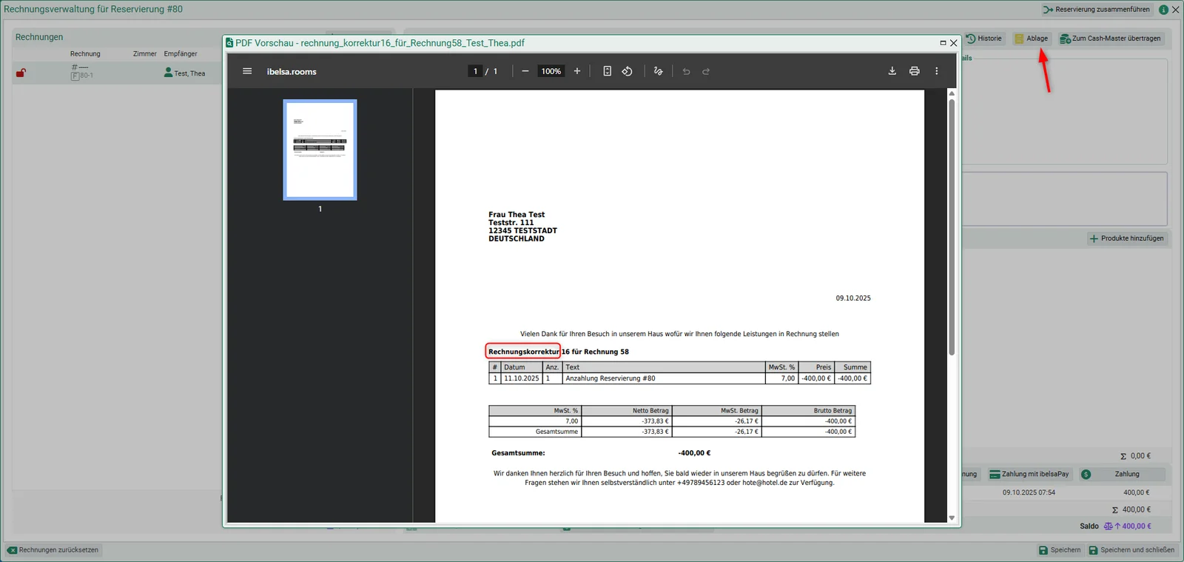Zoom in the PDF preview

[x=577, y=71]
